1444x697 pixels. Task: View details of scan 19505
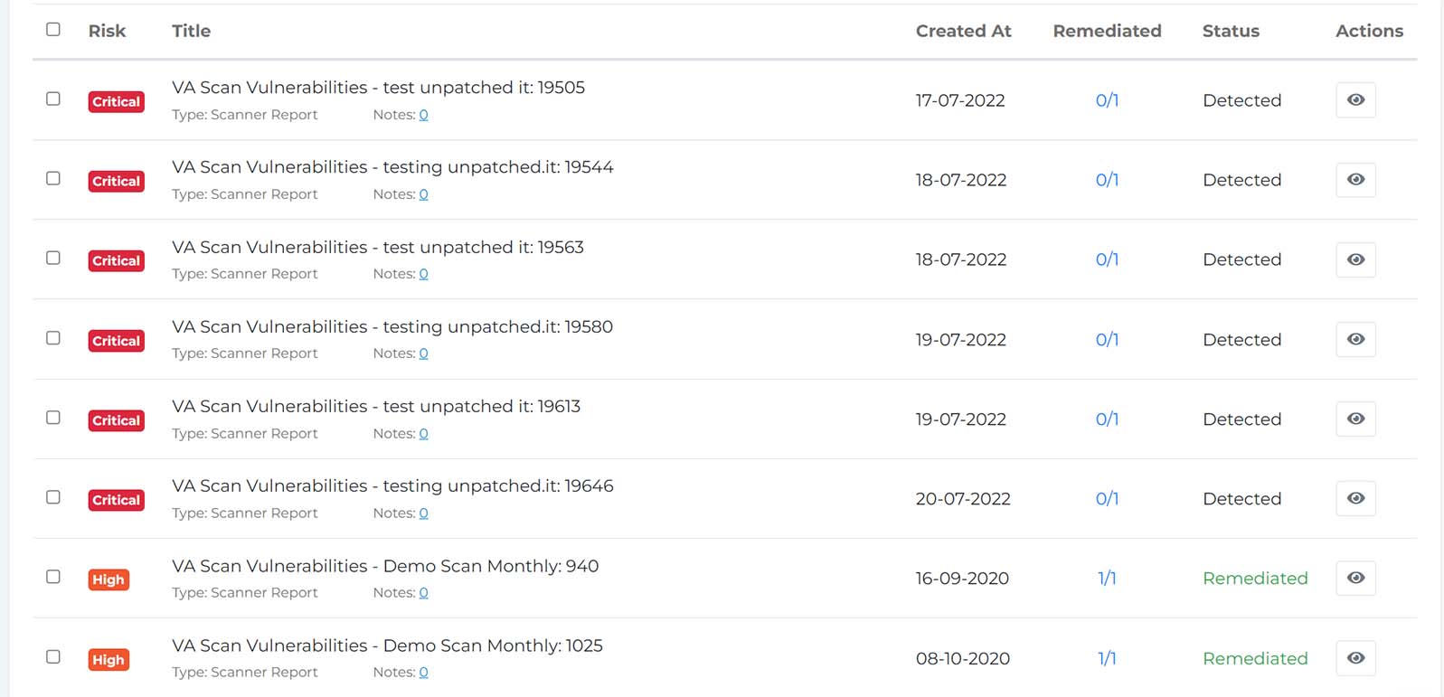(x=1355, y=100)
